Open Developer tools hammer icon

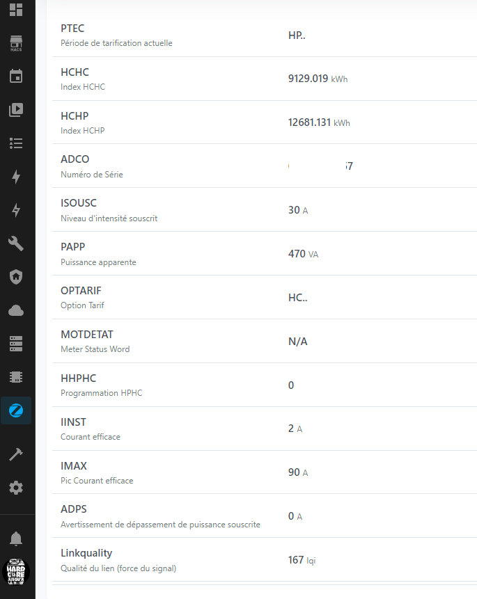coord(16,454)
